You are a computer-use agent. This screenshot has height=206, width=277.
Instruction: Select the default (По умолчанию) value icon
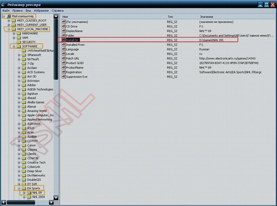pyautogui.click(x=63, y=22)
